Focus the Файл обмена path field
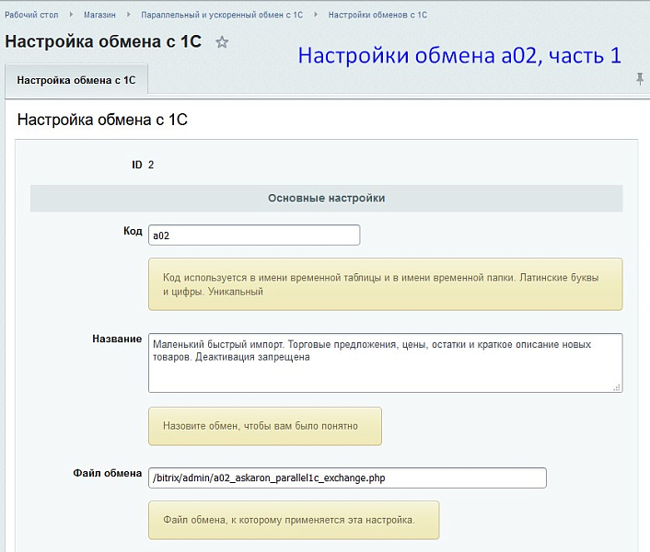The image size is (650, 552). 347,477
